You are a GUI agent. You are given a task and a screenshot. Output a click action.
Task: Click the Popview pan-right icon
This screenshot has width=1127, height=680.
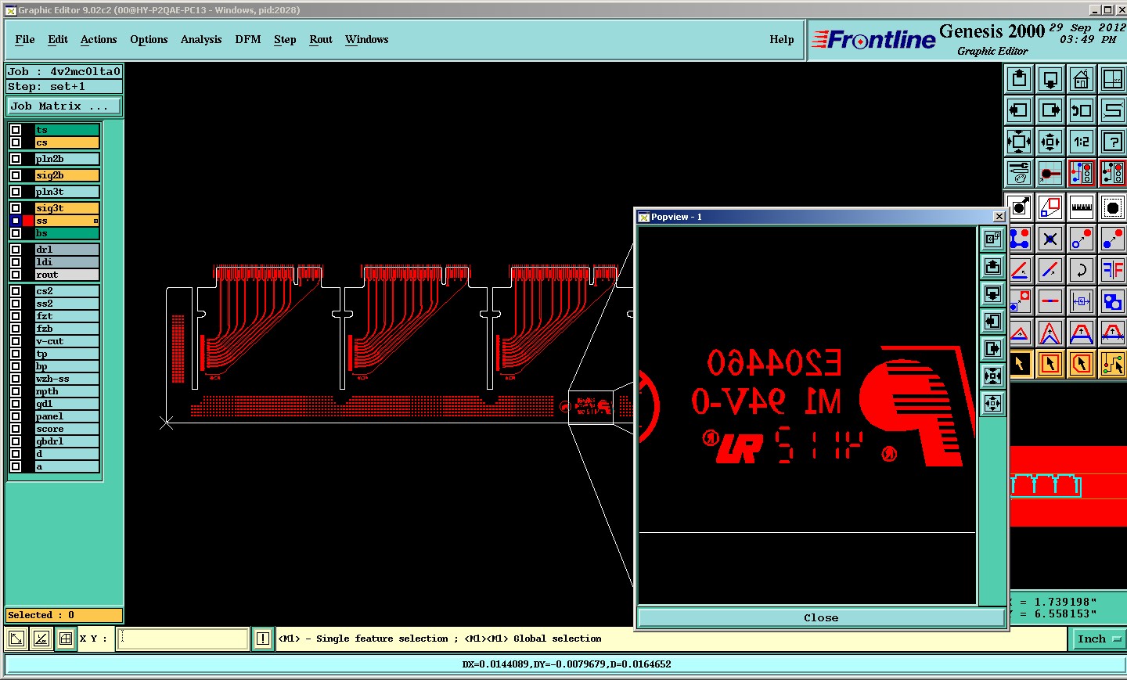point(992,349)
